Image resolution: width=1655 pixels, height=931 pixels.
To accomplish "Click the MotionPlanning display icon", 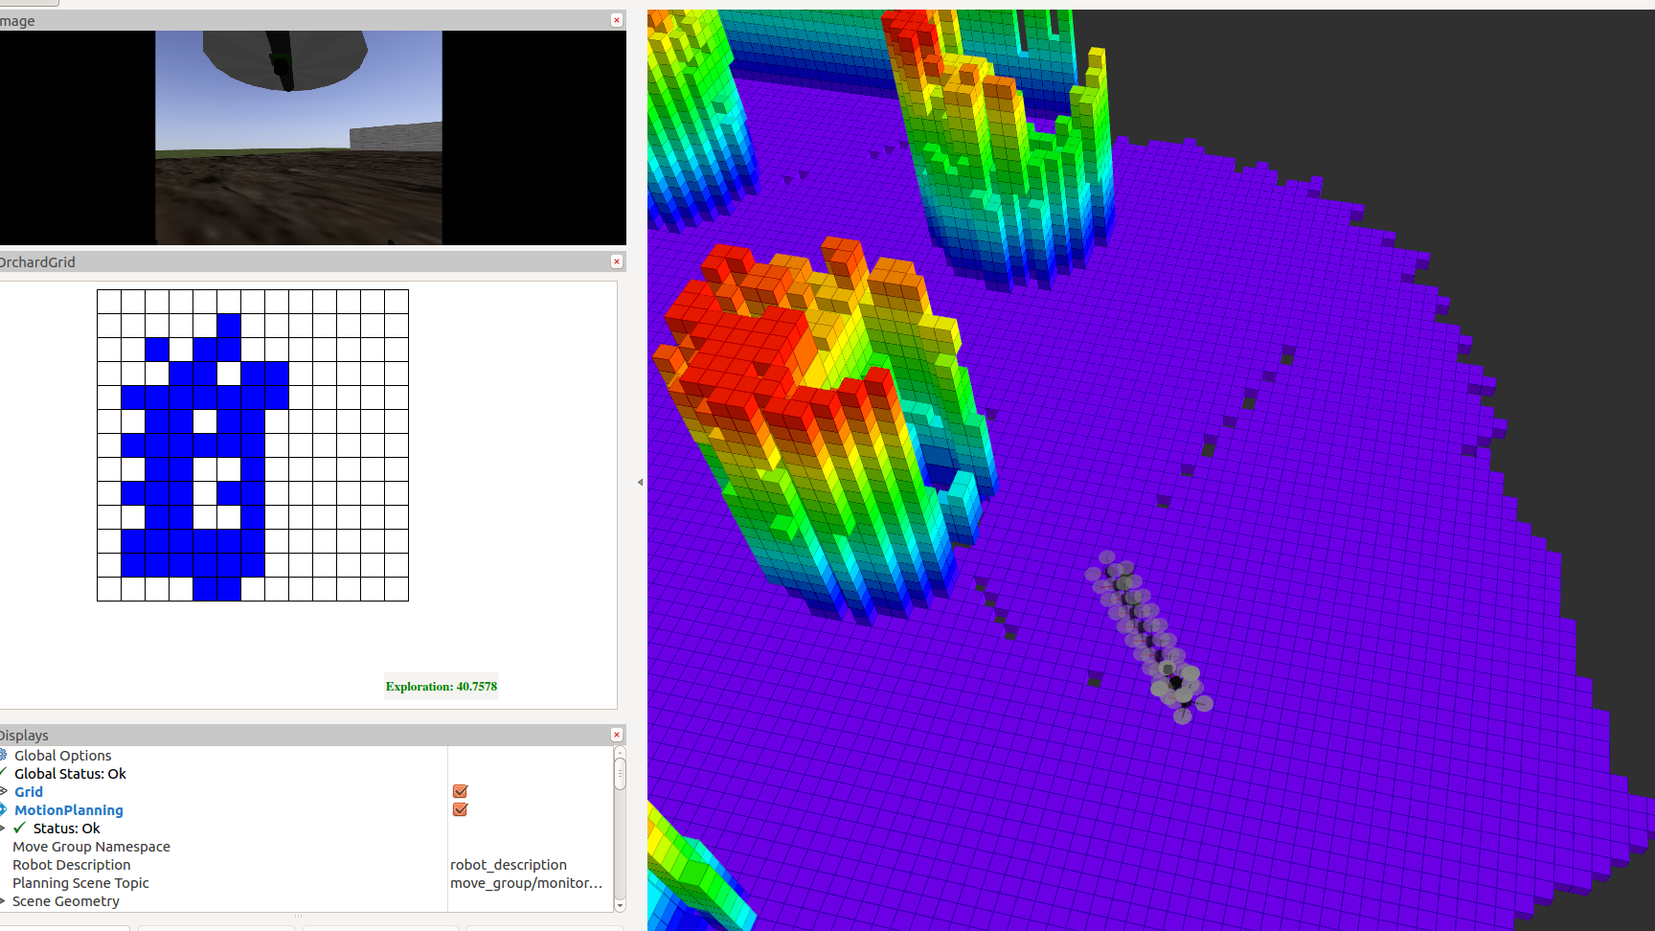I will click(x=4, y=810).
